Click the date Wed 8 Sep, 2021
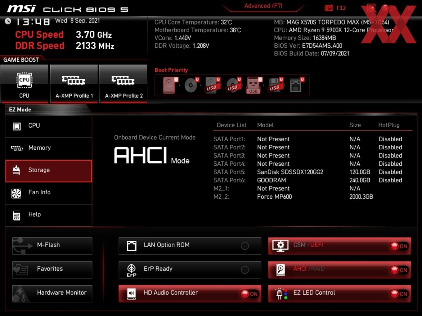The image size is (422, 316). 78,21
